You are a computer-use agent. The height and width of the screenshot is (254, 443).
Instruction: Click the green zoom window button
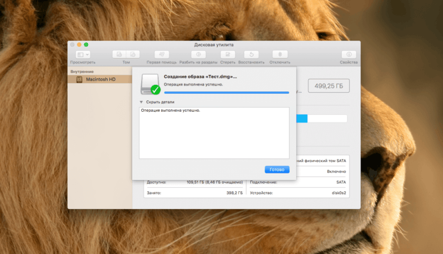pos(86,44)
